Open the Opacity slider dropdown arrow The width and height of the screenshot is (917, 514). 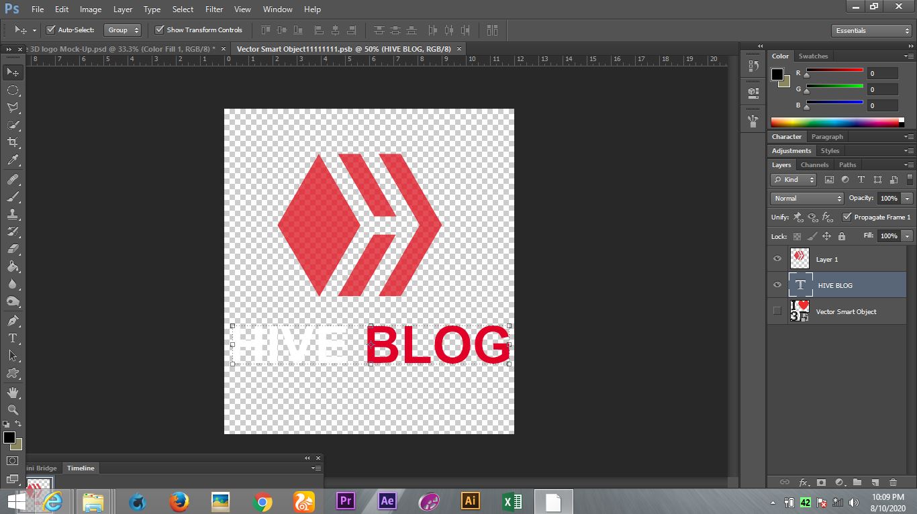click(908, 198)
